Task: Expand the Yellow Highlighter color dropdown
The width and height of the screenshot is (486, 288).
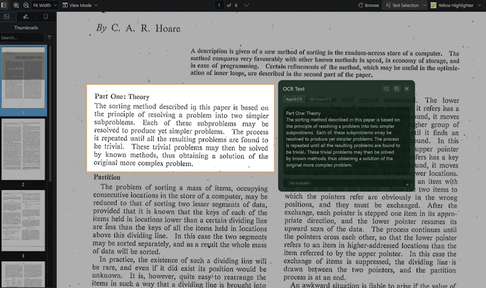Action: [x=480, y=5]
